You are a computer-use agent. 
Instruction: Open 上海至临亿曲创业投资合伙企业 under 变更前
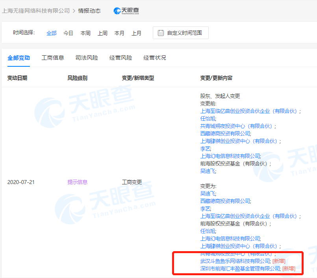(x=248, y=111)
